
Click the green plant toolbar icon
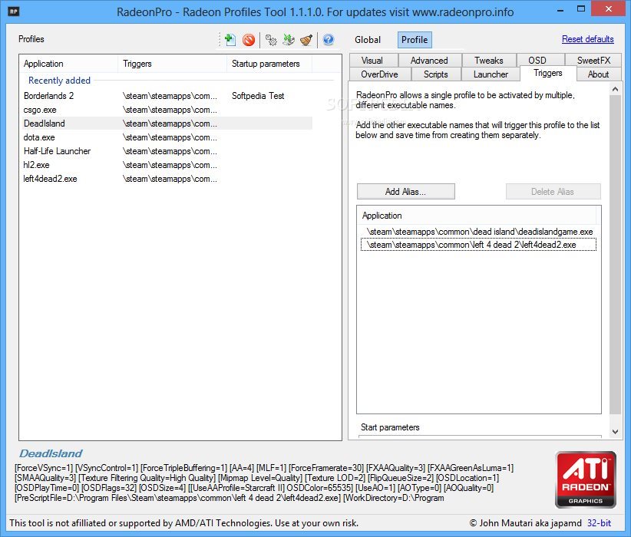[x=289, y=40]
